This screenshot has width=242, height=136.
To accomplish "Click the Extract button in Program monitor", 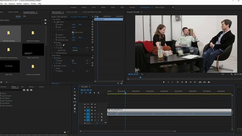I will [x=204, y=82].
